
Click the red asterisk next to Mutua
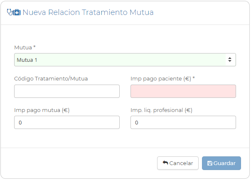click(34, 47)
